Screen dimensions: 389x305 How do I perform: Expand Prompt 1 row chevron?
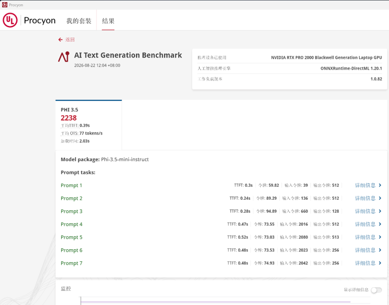pos(380,185)
